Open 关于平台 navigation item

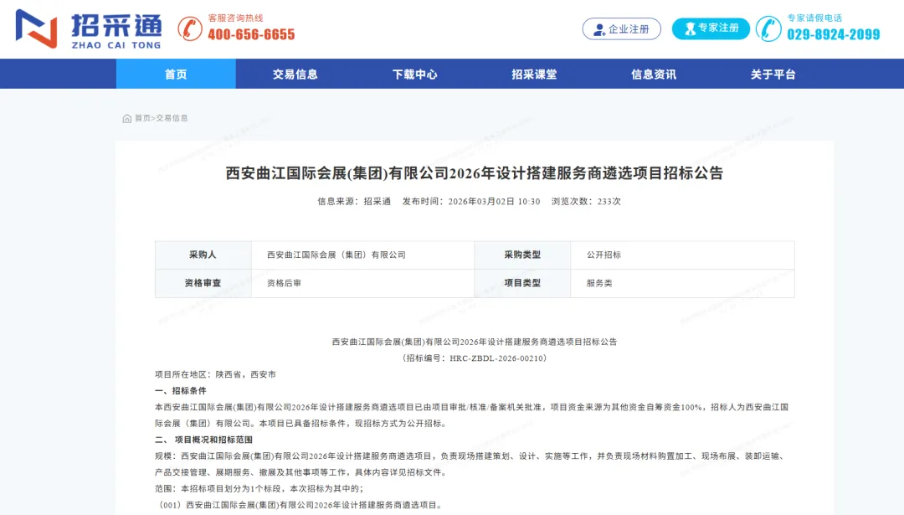[x=773, y=74]
